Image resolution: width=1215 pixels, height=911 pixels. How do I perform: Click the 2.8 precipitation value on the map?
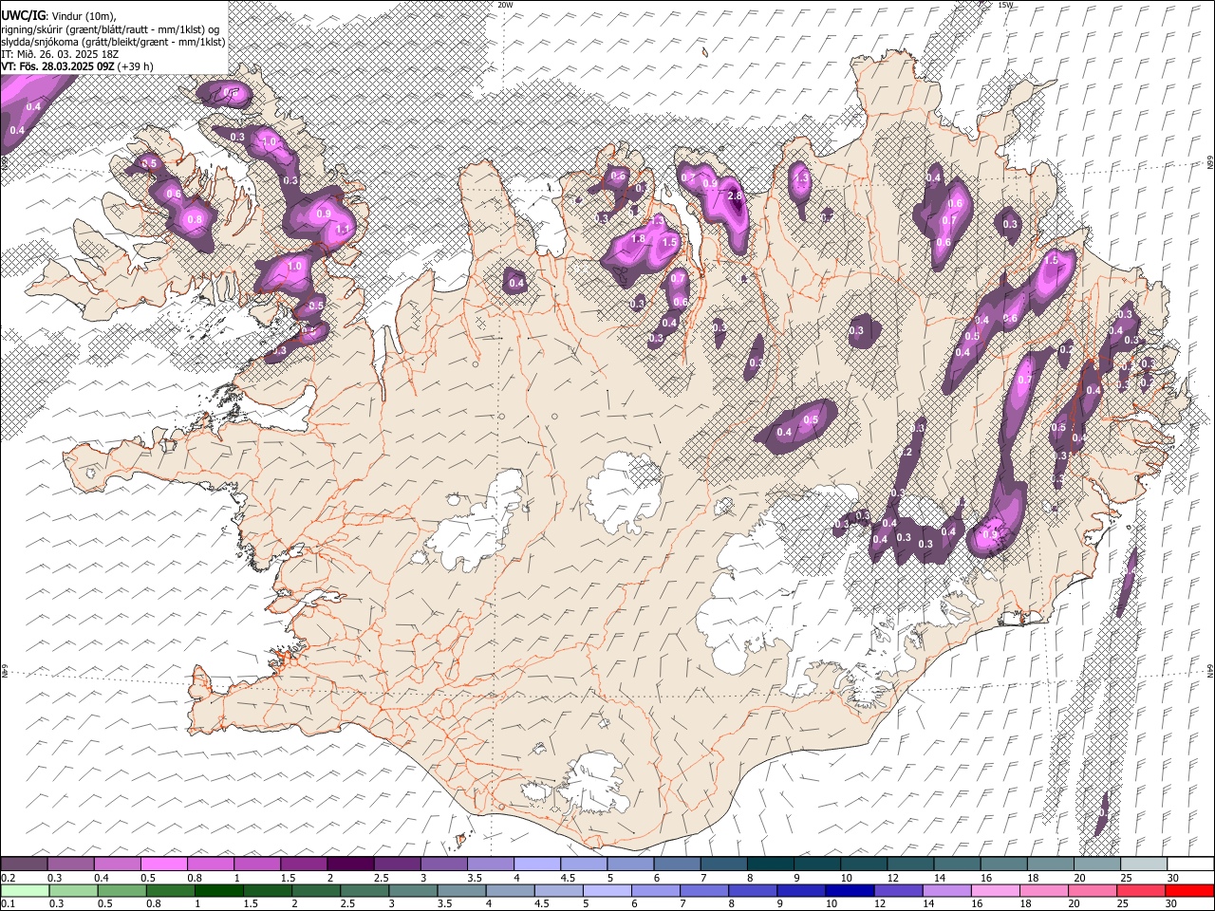734,195
